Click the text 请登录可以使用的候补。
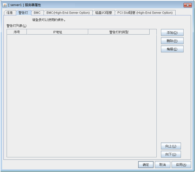This screenshot has width=195, height=172. pyautogui.click(x=49, y=20)
